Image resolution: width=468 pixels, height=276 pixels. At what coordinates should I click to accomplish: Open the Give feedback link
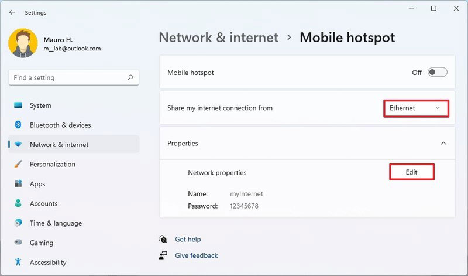[x=196, y=255]
